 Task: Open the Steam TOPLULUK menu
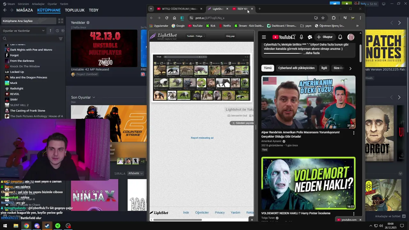coord(75,10)
